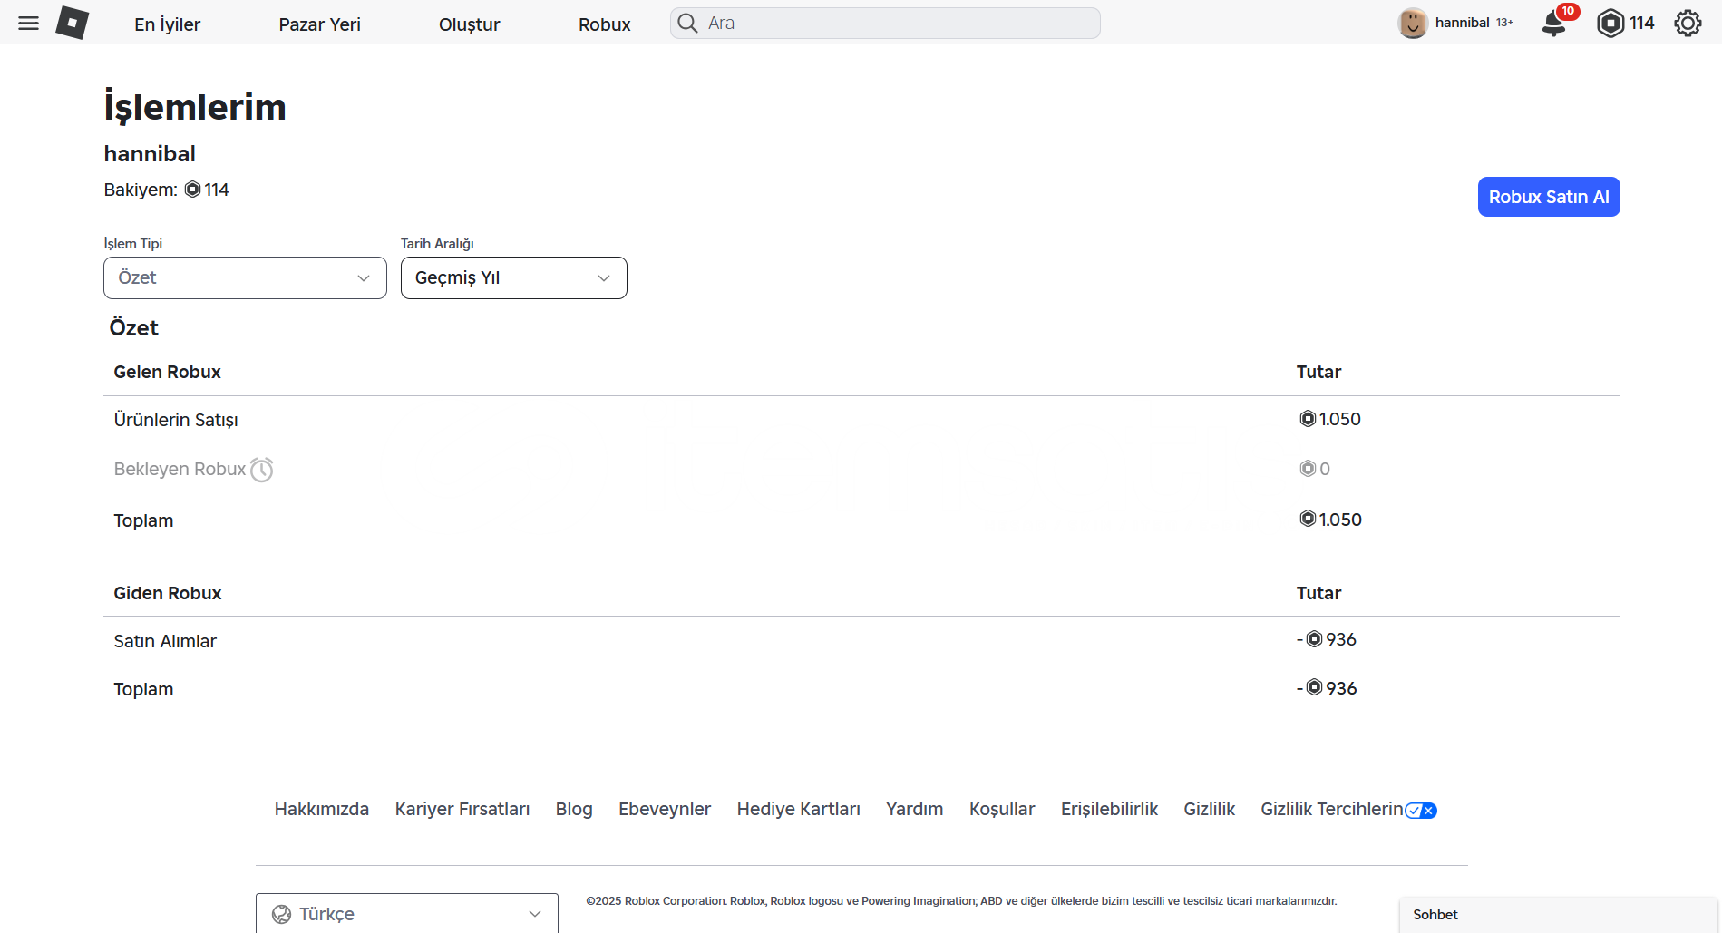This screenshot has width=1722, height=933.
Task: Open Pazar Yeri in top navigation
Action: [320, 24]
